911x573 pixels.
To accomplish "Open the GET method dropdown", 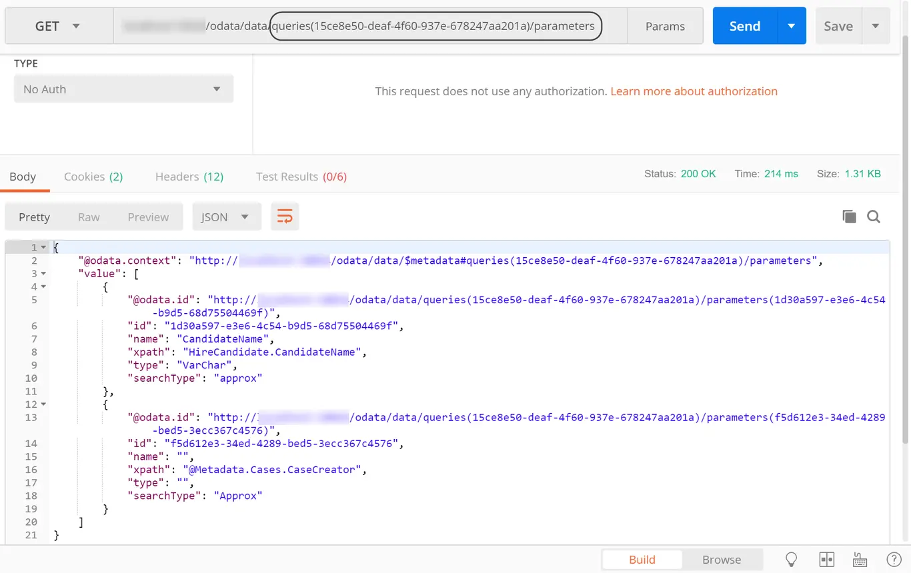I will [x=59, y=26].
